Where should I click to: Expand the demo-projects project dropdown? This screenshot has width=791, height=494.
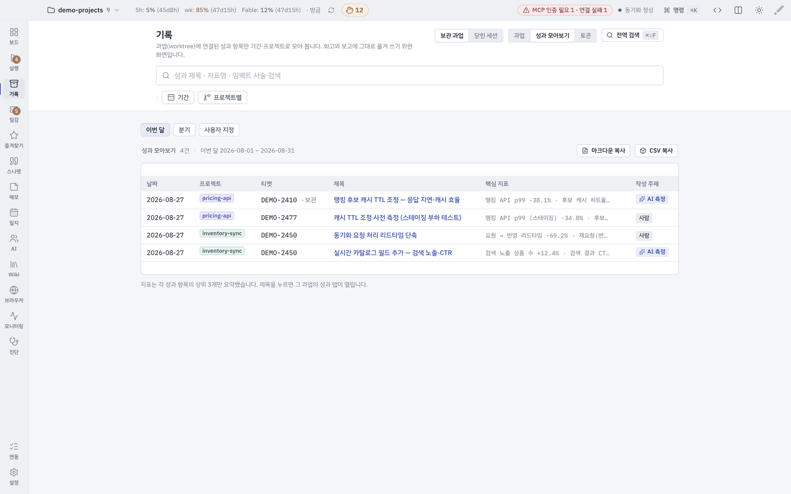point(83,10)
